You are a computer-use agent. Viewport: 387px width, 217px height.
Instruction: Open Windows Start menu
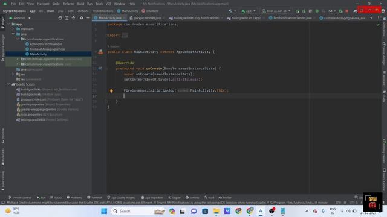point(104,211)
